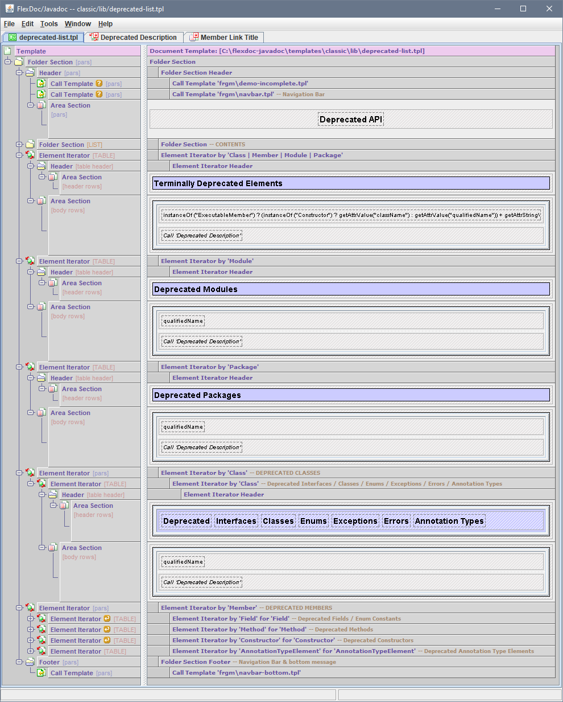
Task: Click the icon on the Member Link Title tab
Action: [x=194, y=38]
